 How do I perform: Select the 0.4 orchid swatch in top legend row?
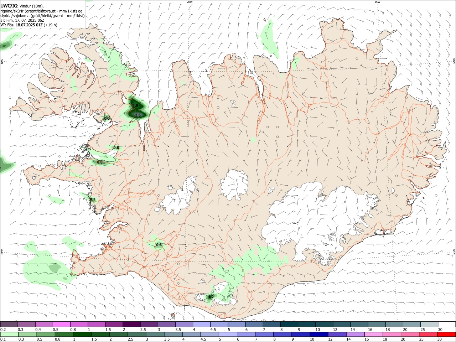(x=44, y=324)
